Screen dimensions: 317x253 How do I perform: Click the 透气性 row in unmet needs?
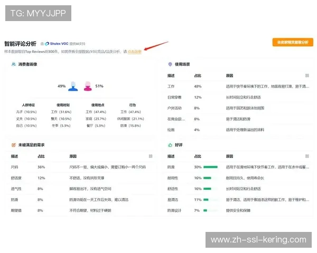pos(80,189)
